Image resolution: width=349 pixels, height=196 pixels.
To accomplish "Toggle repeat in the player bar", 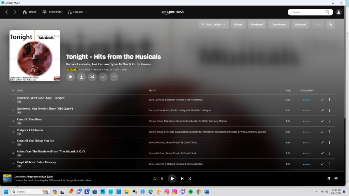I will [x=154, y=179].
